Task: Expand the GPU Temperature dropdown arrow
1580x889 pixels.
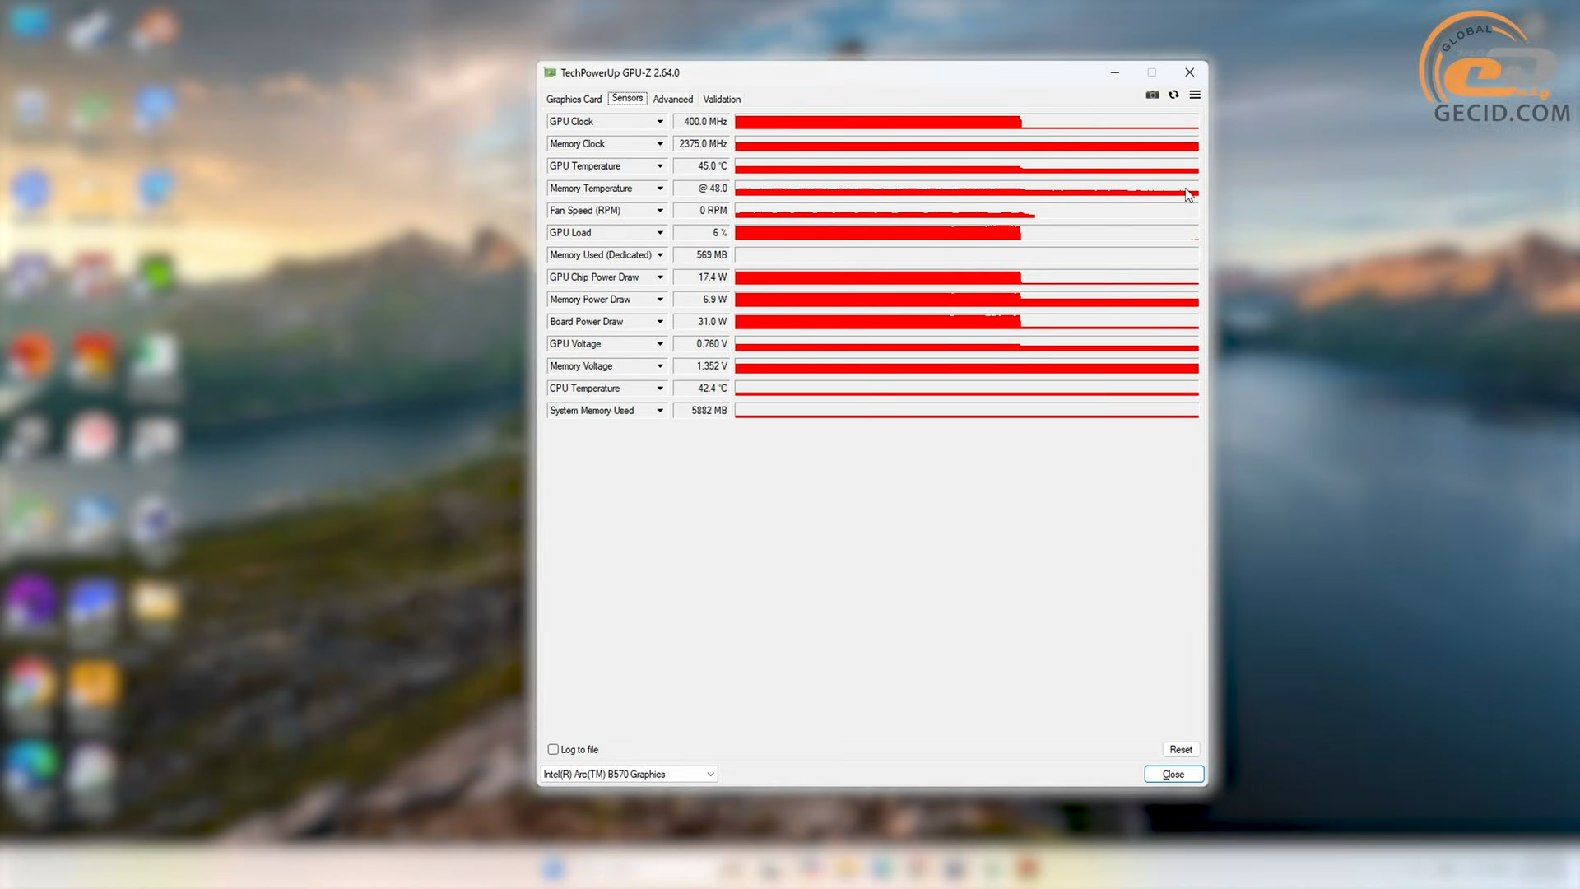Action: coord(660,166)
